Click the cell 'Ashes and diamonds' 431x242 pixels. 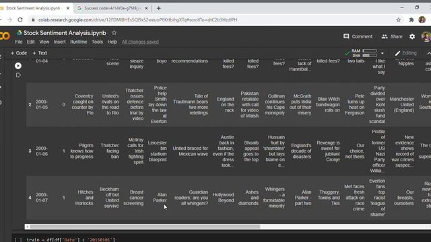[x=248, y=198]
